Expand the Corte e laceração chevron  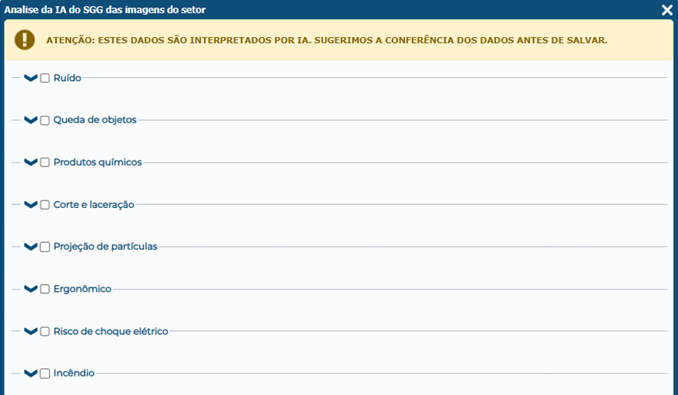(x=30, y=205)
